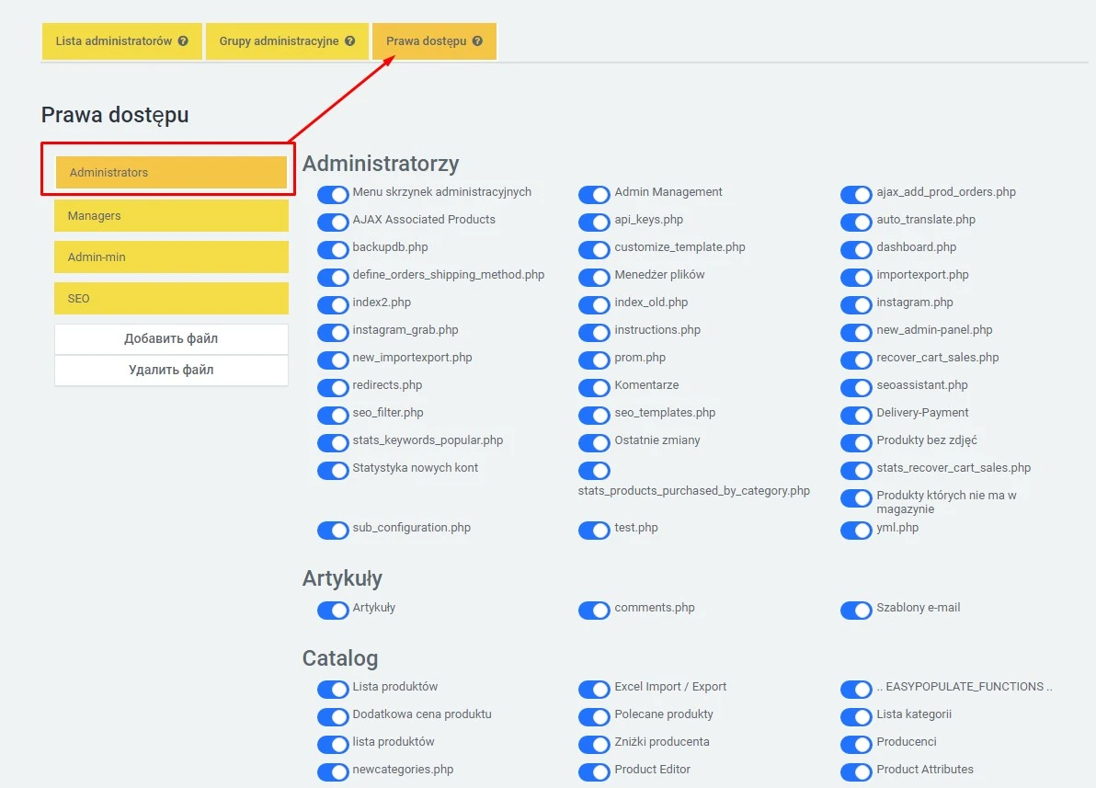Select the Prawa dostępu tab

tap(426, 41)
